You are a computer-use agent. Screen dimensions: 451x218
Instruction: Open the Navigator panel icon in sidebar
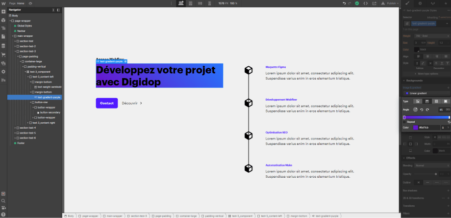[3, 28]
